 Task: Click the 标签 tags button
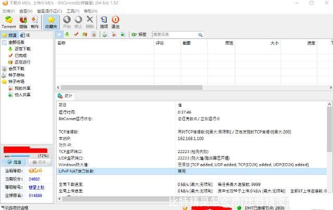tap(139, 34)
